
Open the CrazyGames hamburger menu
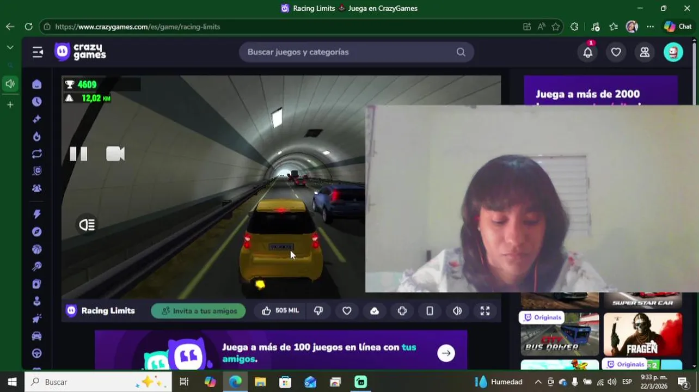point(38,52)
